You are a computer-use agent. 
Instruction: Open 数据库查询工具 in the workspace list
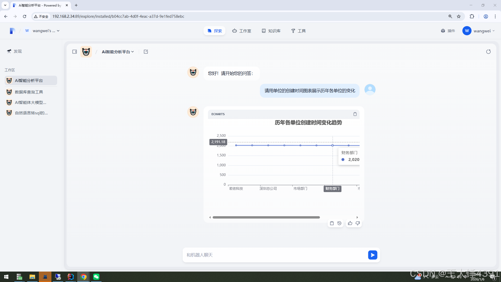[29, 92]
